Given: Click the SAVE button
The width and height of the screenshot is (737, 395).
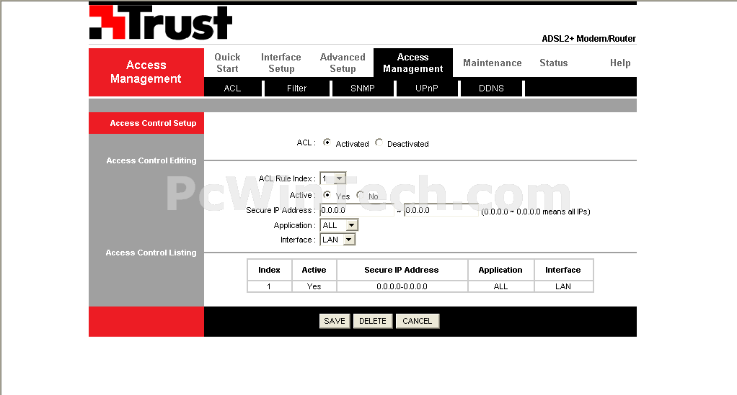Looking at the screenshot, I should [335, 321].
